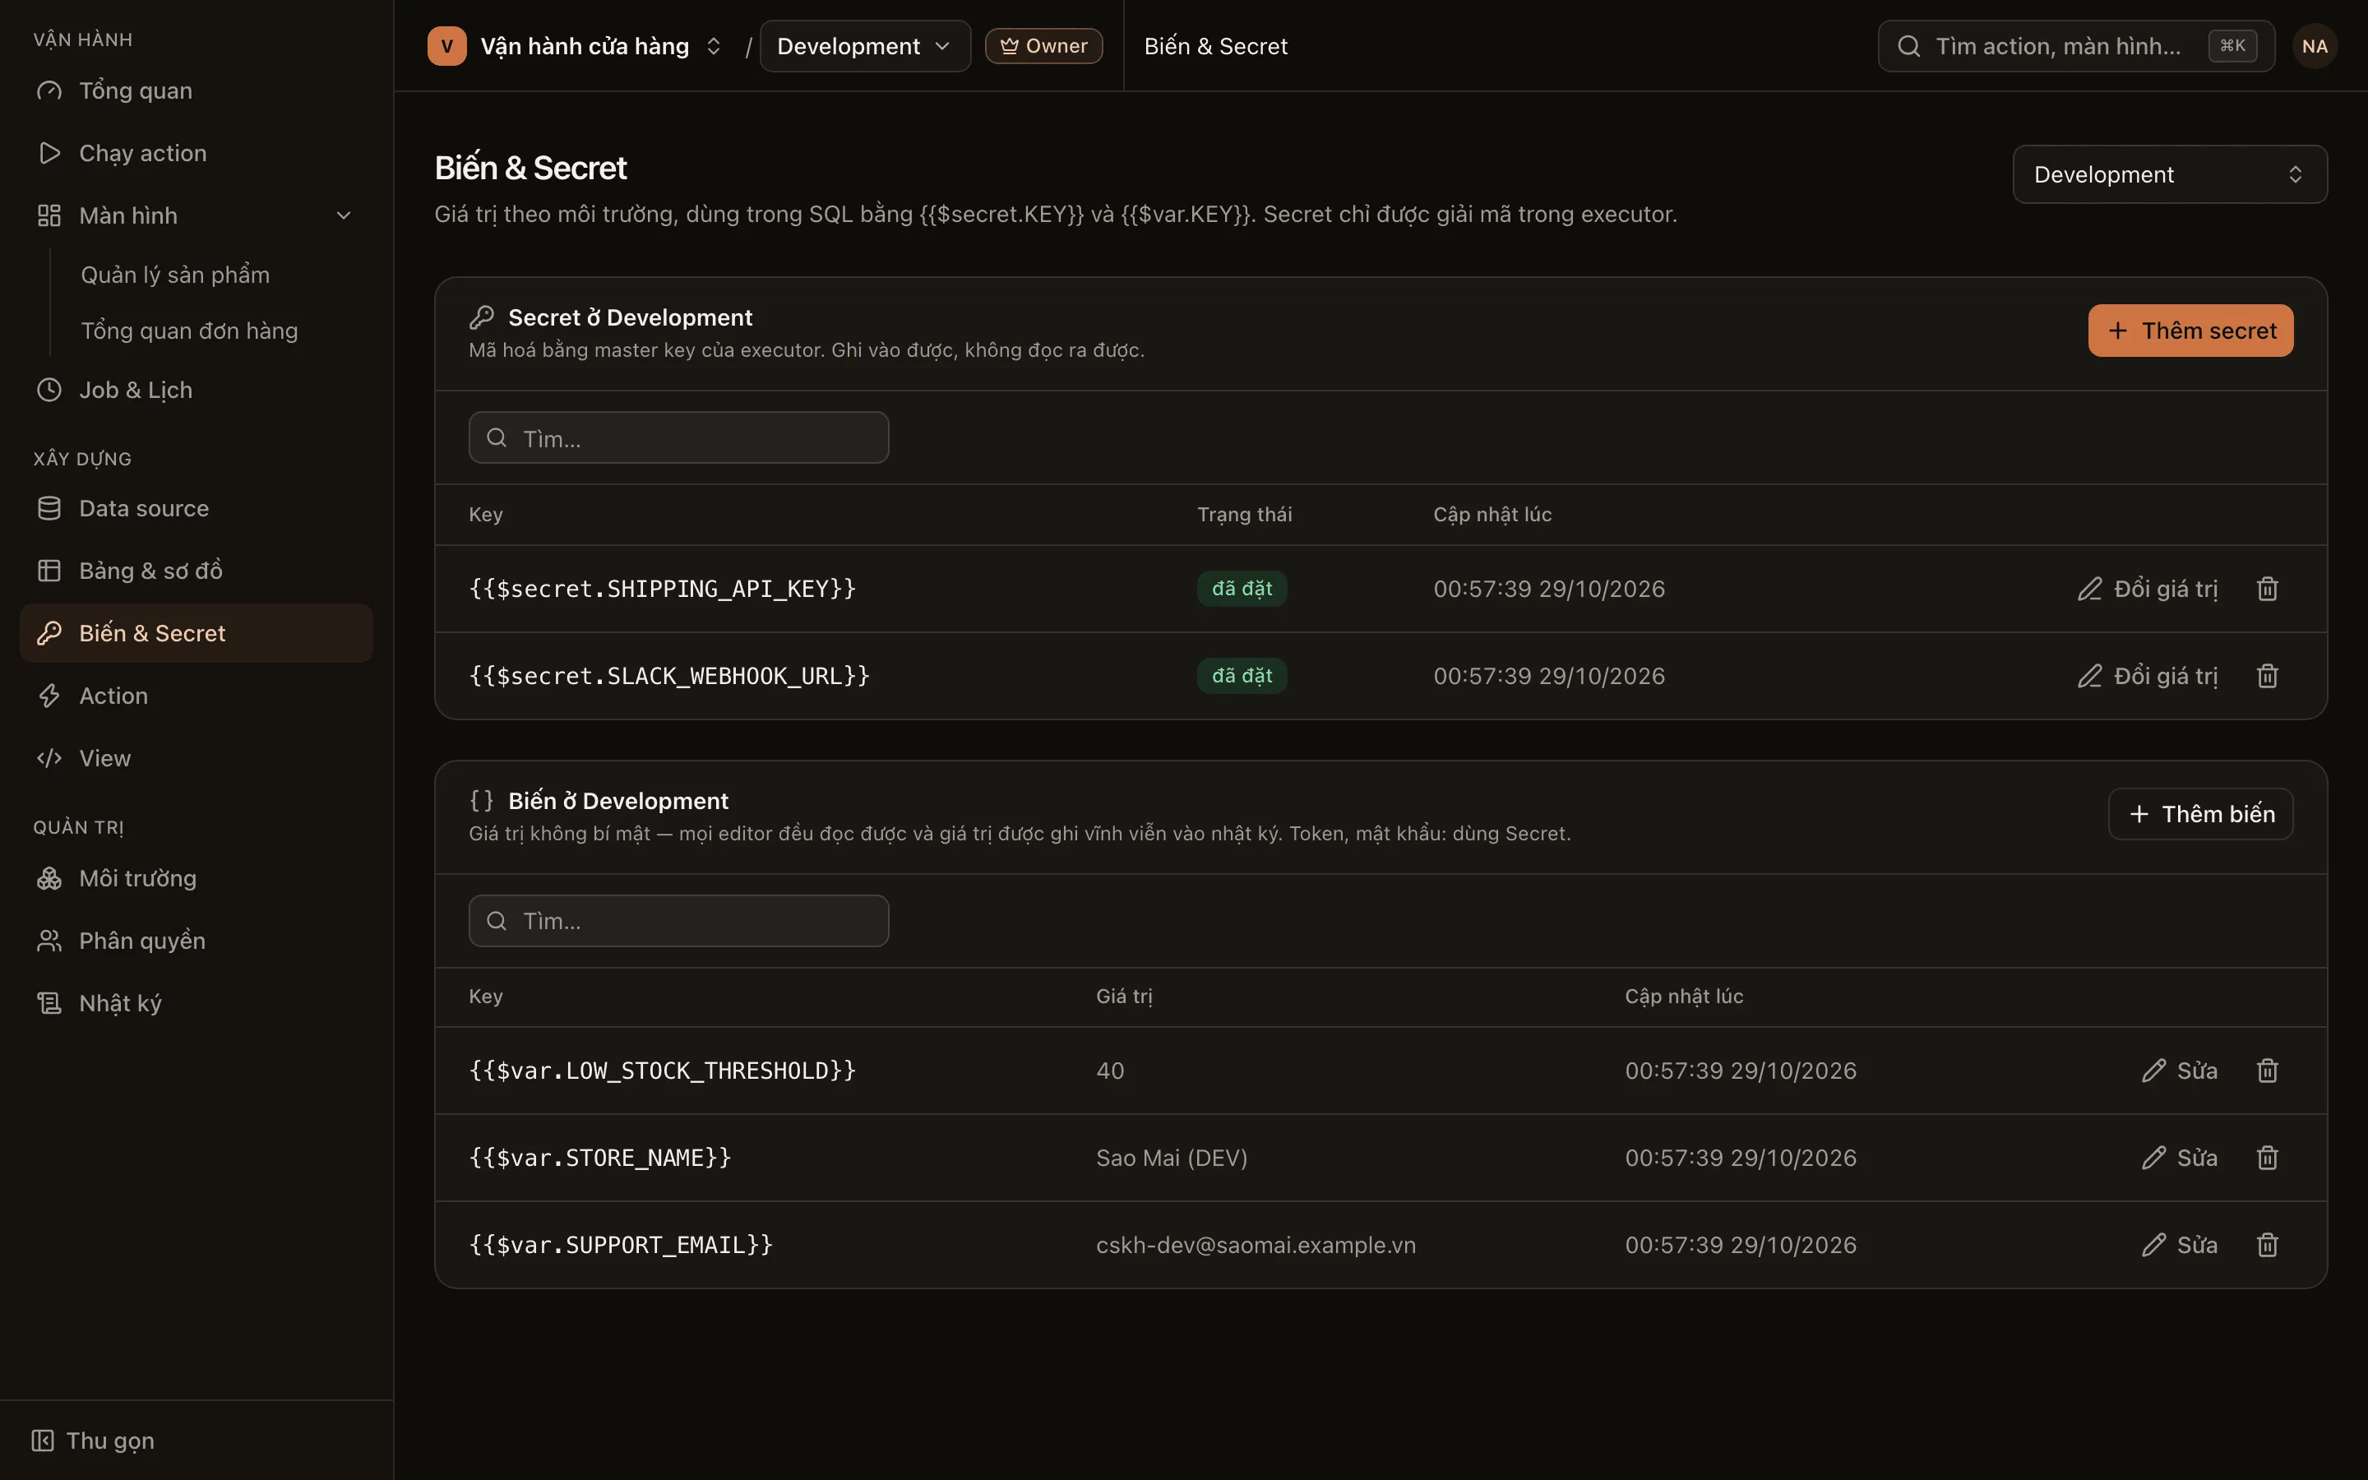Viewport: 2368px width, 1480px height.
Task: Open the Development environment dropdown in header
Action: point(865,46)
